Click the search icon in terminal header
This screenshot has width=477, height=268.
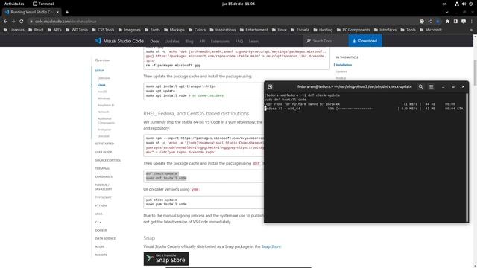(x=420, y=86)
